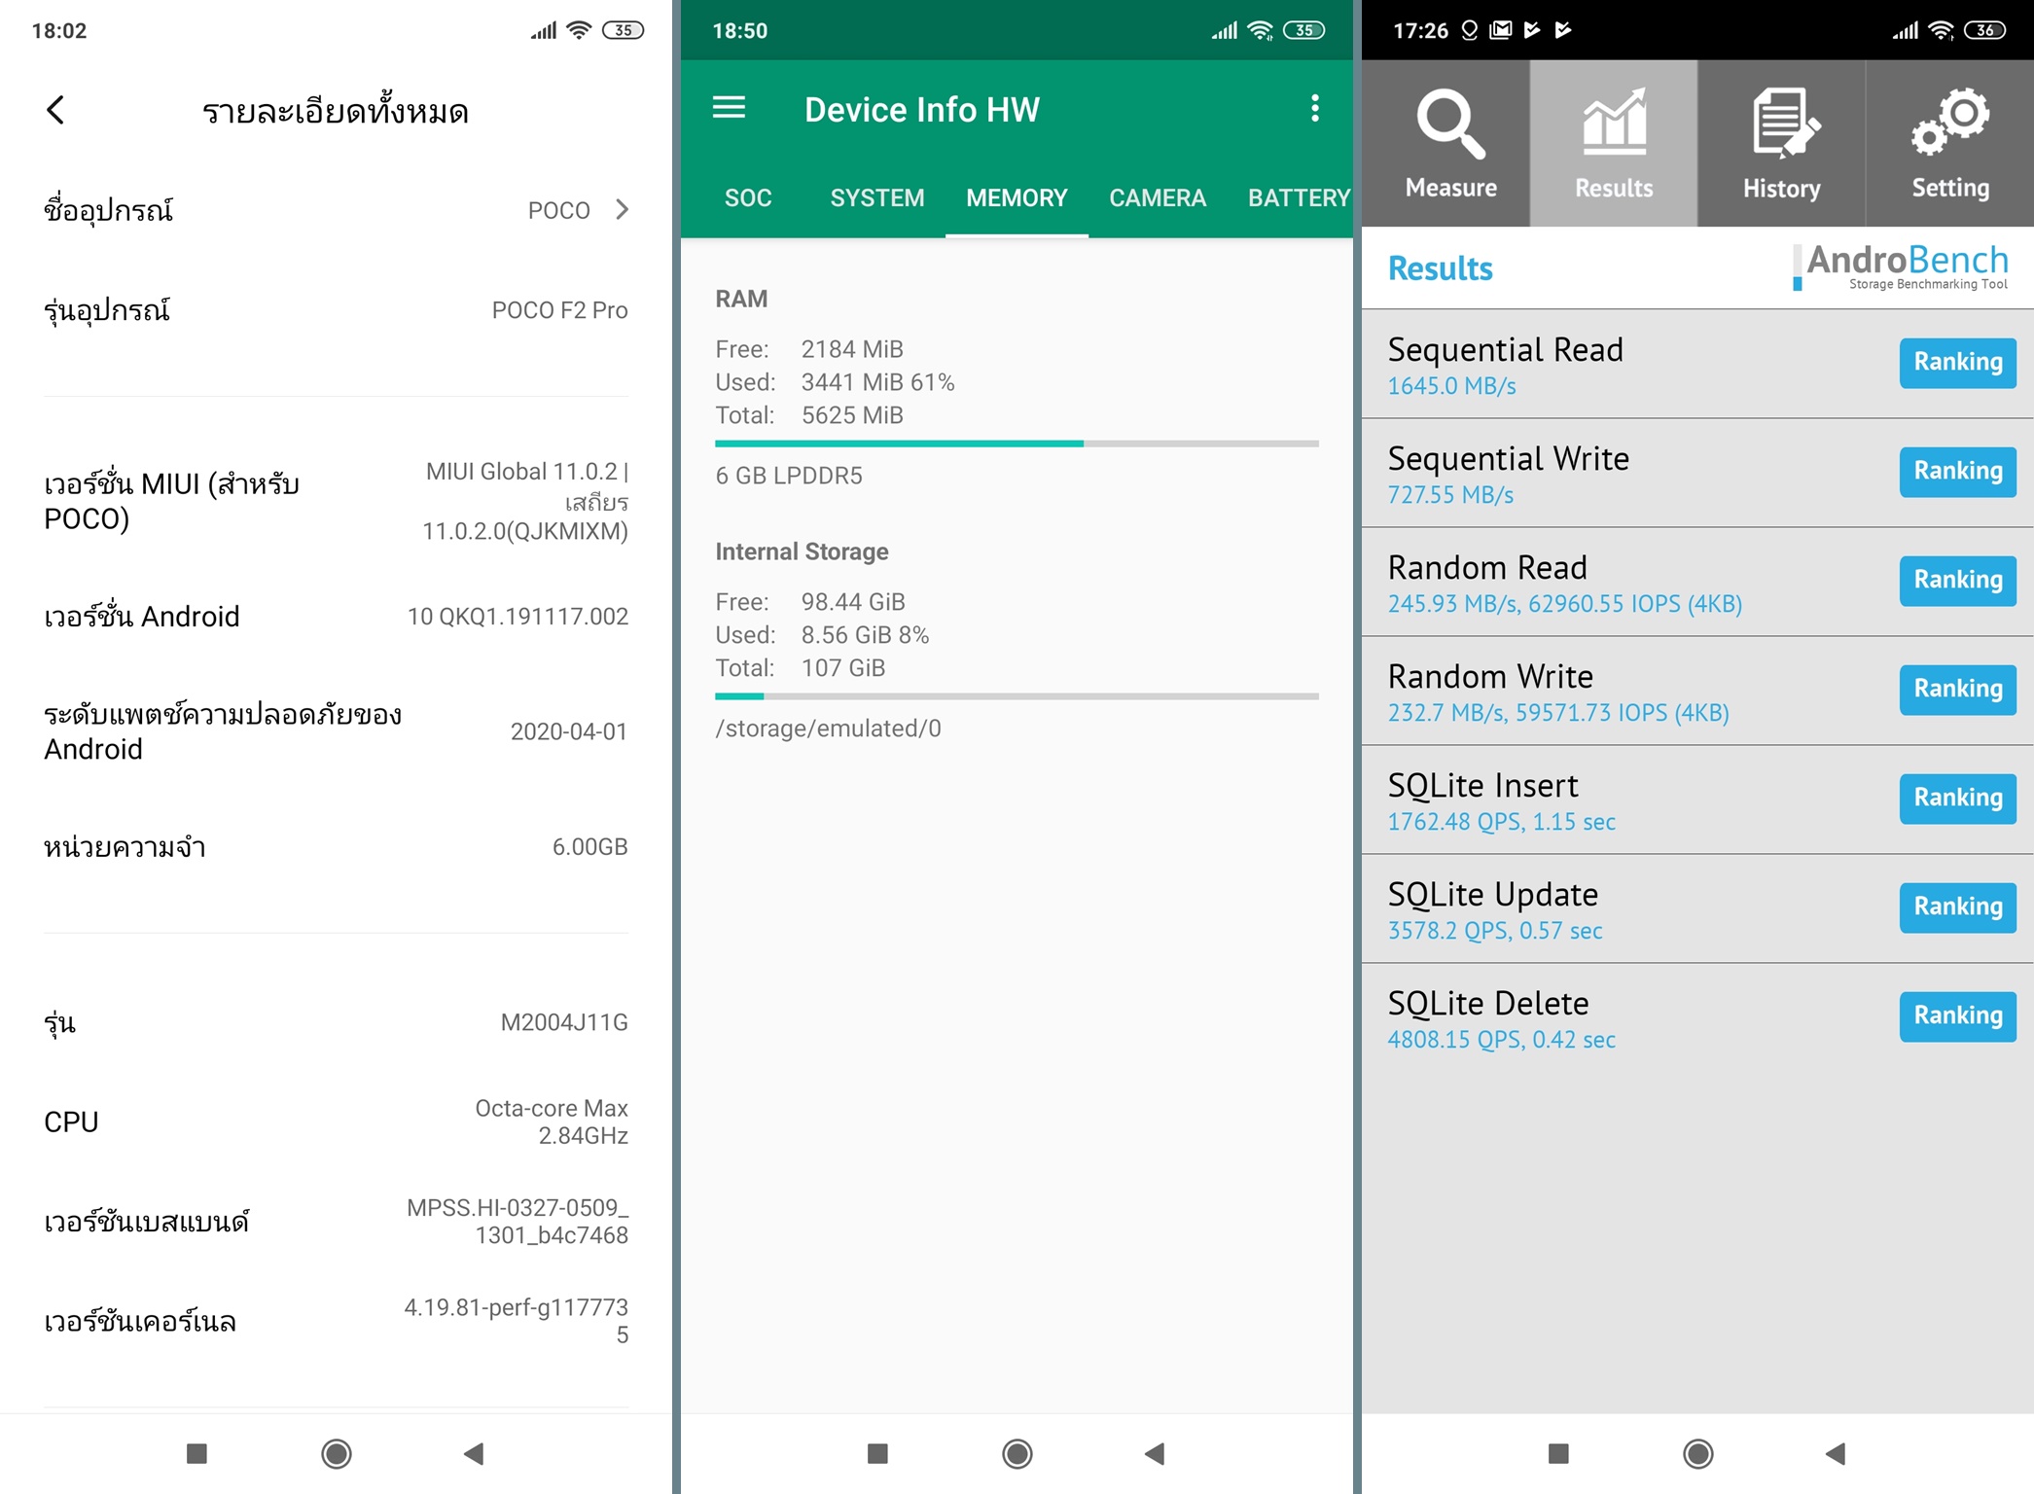This screenshot has width=2034, height=1494.
Task: Tap the Measure magnifier icon in AndroBench
Action: pos(1449,124)
